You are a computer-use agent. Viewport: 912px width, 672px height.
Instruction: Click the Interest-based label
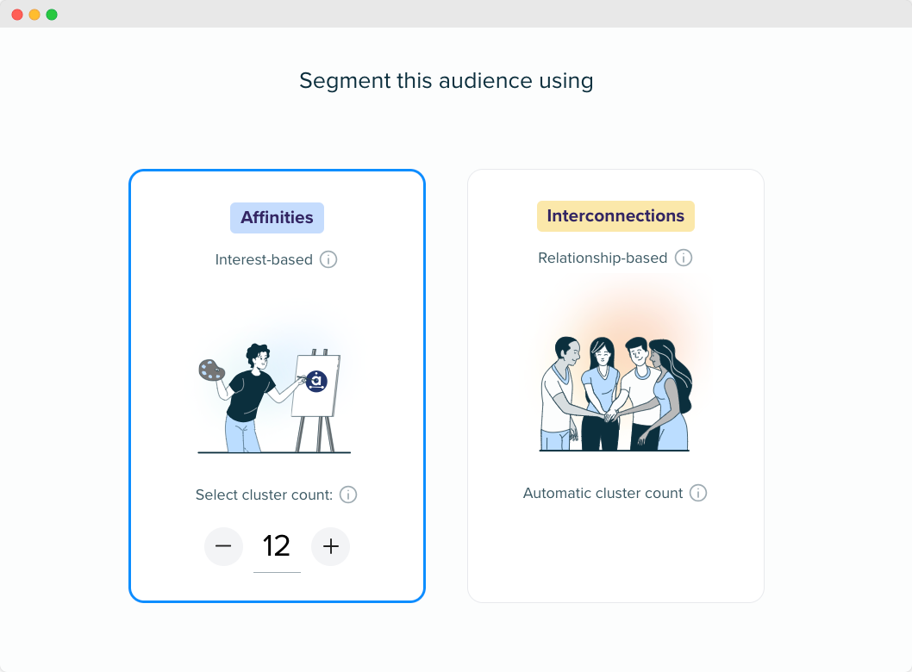click(x=264, y=259)
